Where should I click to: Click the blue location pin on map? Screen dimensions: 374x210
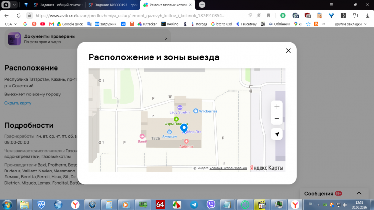[184, 128]
